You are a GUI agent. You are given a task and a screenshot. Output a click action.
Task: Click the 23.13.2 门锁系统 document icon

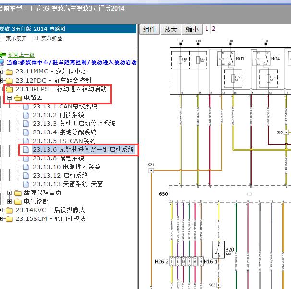(26, 115)
